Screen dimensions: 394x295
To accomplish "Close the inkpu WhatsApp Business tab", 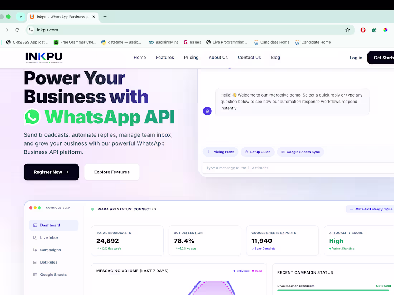I will tap(94, 17).
